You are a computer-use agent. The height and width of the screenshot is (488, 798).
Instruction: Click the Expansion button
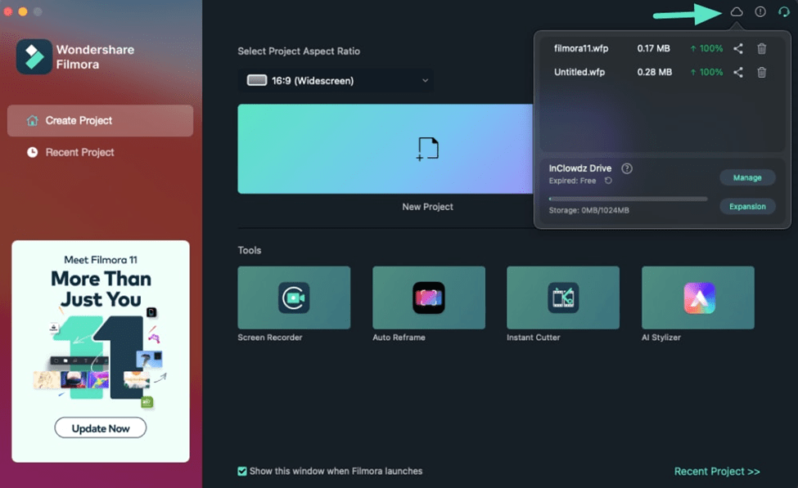click(x=747, y=206)
